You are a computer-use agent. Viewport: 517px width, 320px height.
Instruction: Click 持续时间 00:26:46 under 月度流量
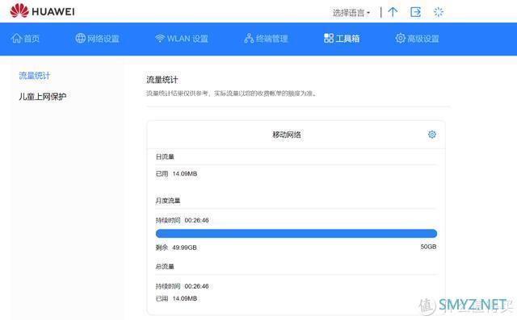click(182, 220)
